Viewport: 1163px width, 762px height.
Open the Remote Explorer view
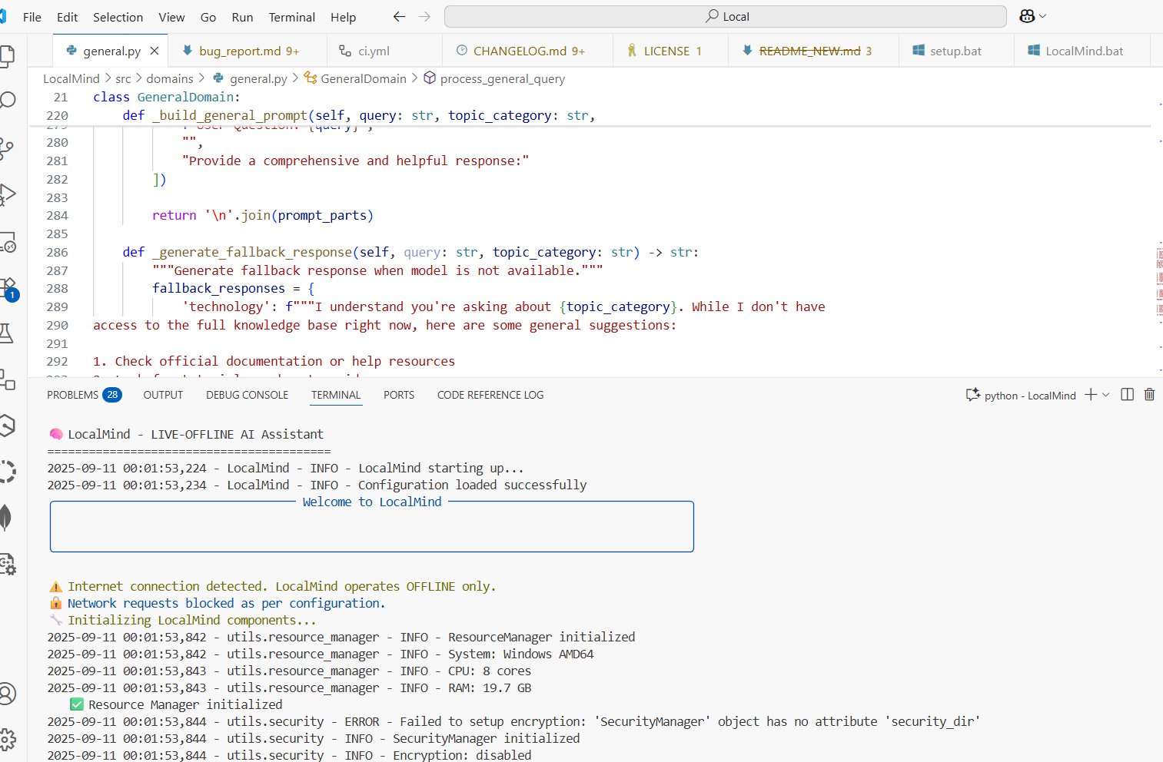click(x=7, y=243)
